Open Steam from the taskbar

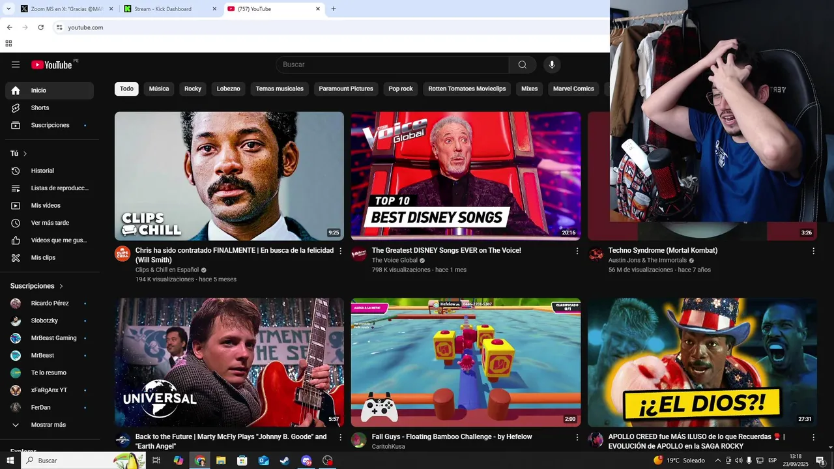click(285, 461)
